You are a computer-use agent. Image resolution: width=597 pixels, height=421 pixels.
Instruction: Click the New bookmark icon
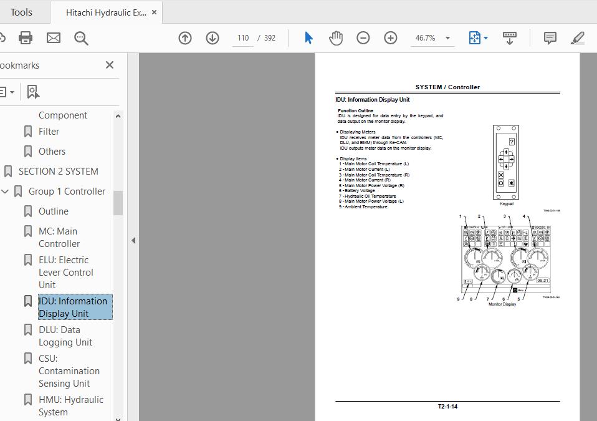click(x=32, y=91)
